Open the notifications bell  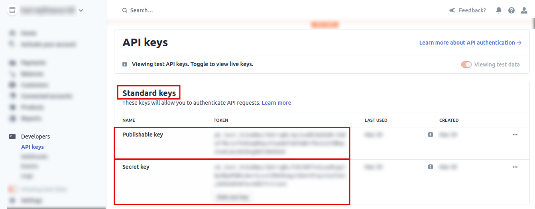coord(498,10)
